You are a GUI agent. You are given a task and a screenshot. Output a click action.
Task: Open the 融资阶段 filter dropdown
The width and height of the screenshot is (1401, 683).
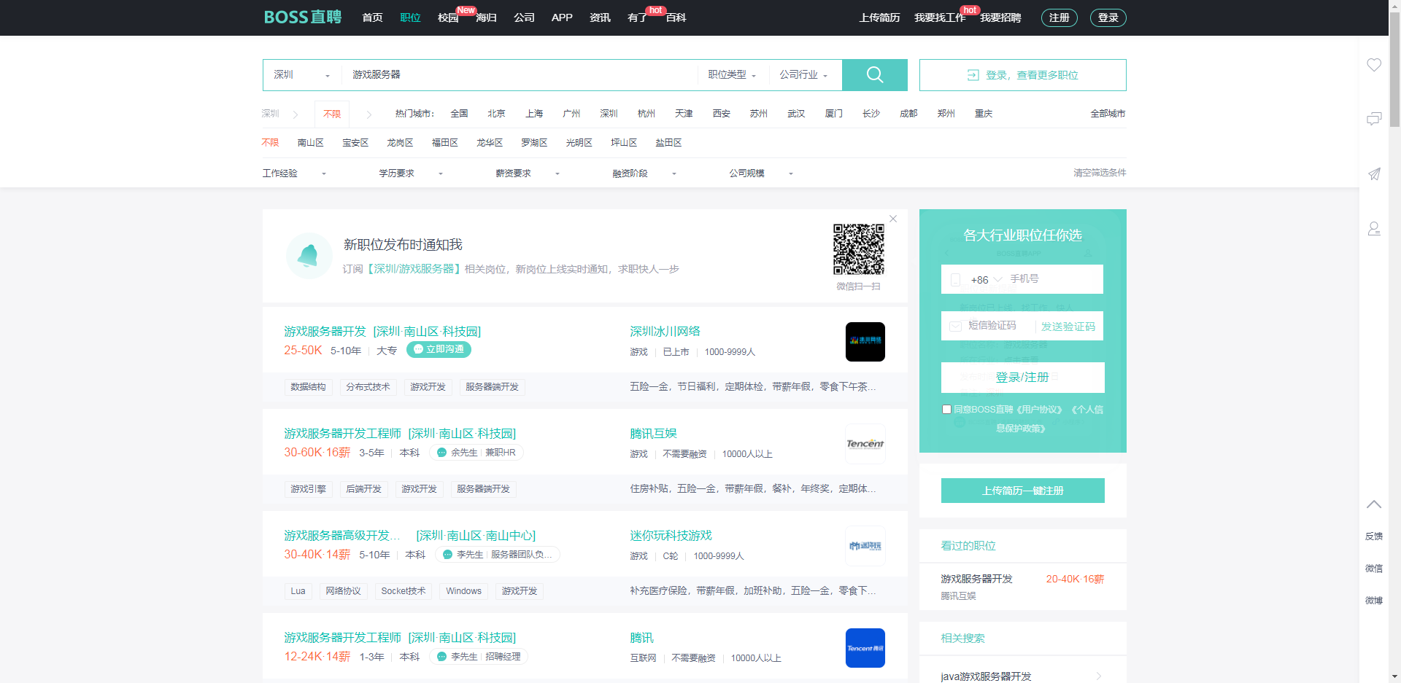(x=645, y=173)
